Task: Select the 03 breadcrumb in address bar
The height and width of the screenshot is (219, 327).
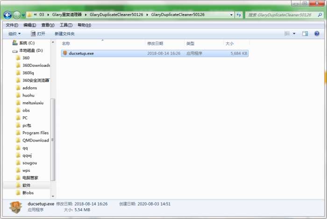Action: coord(42,14)
